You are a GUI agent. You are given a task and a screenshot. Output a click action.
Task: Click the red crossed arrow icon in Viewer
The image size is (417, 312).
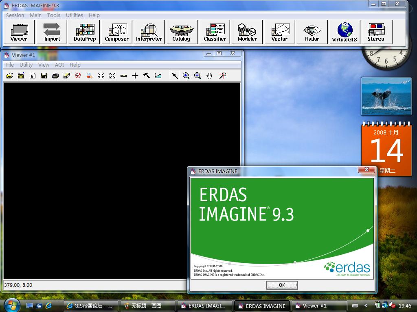click(x=223, y=76)
